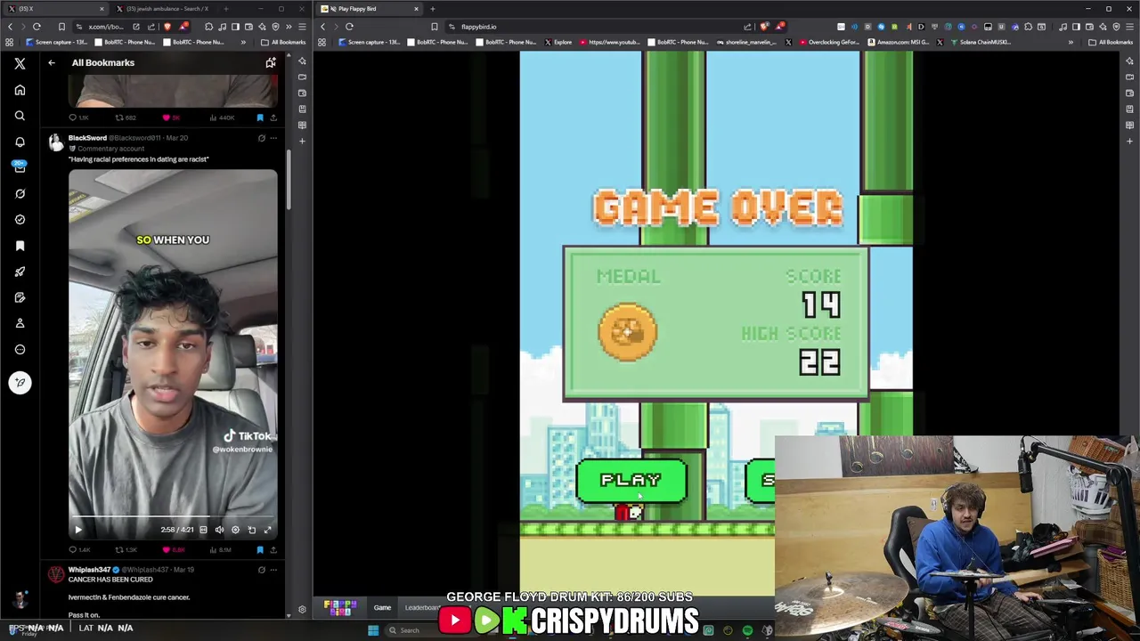This screenshot has height=641, width=1140.
Task: Open the Screen capture bookmark in the left window
Action: pos(56,42)
